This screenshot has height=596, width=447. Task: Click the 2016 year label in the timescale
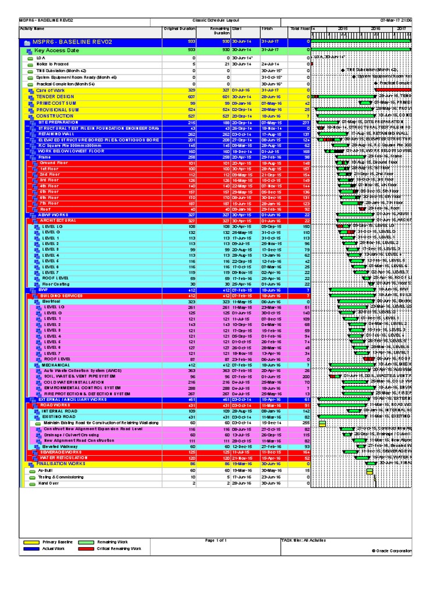tap(375, 29)
